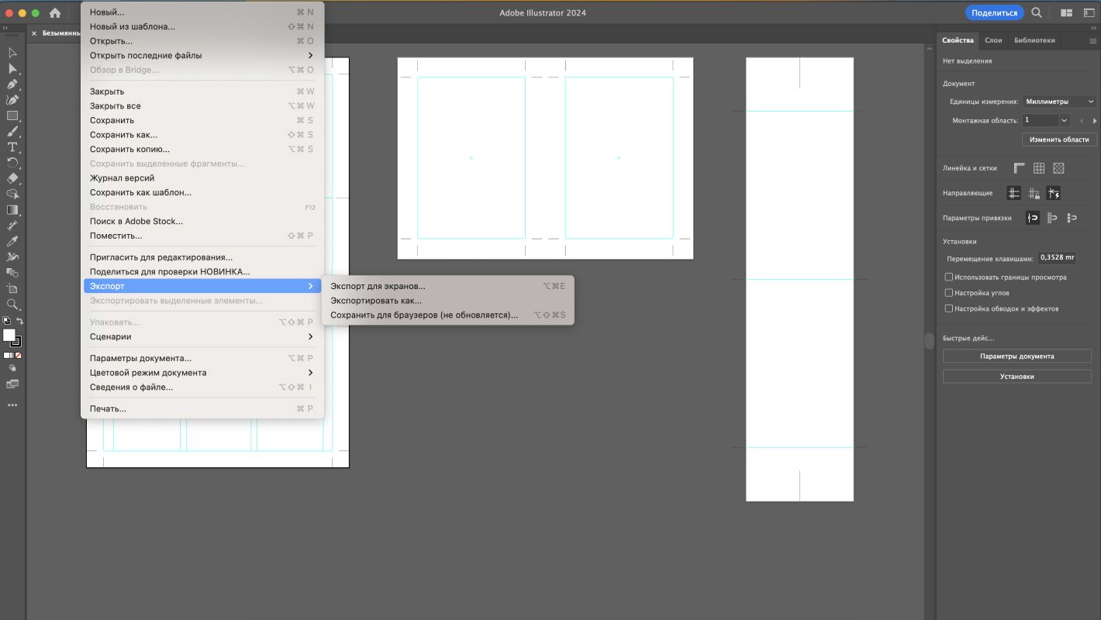Swap fill and stroke colors arrow
This screenshot has width=1101, height=620.
tap(20, 321)
